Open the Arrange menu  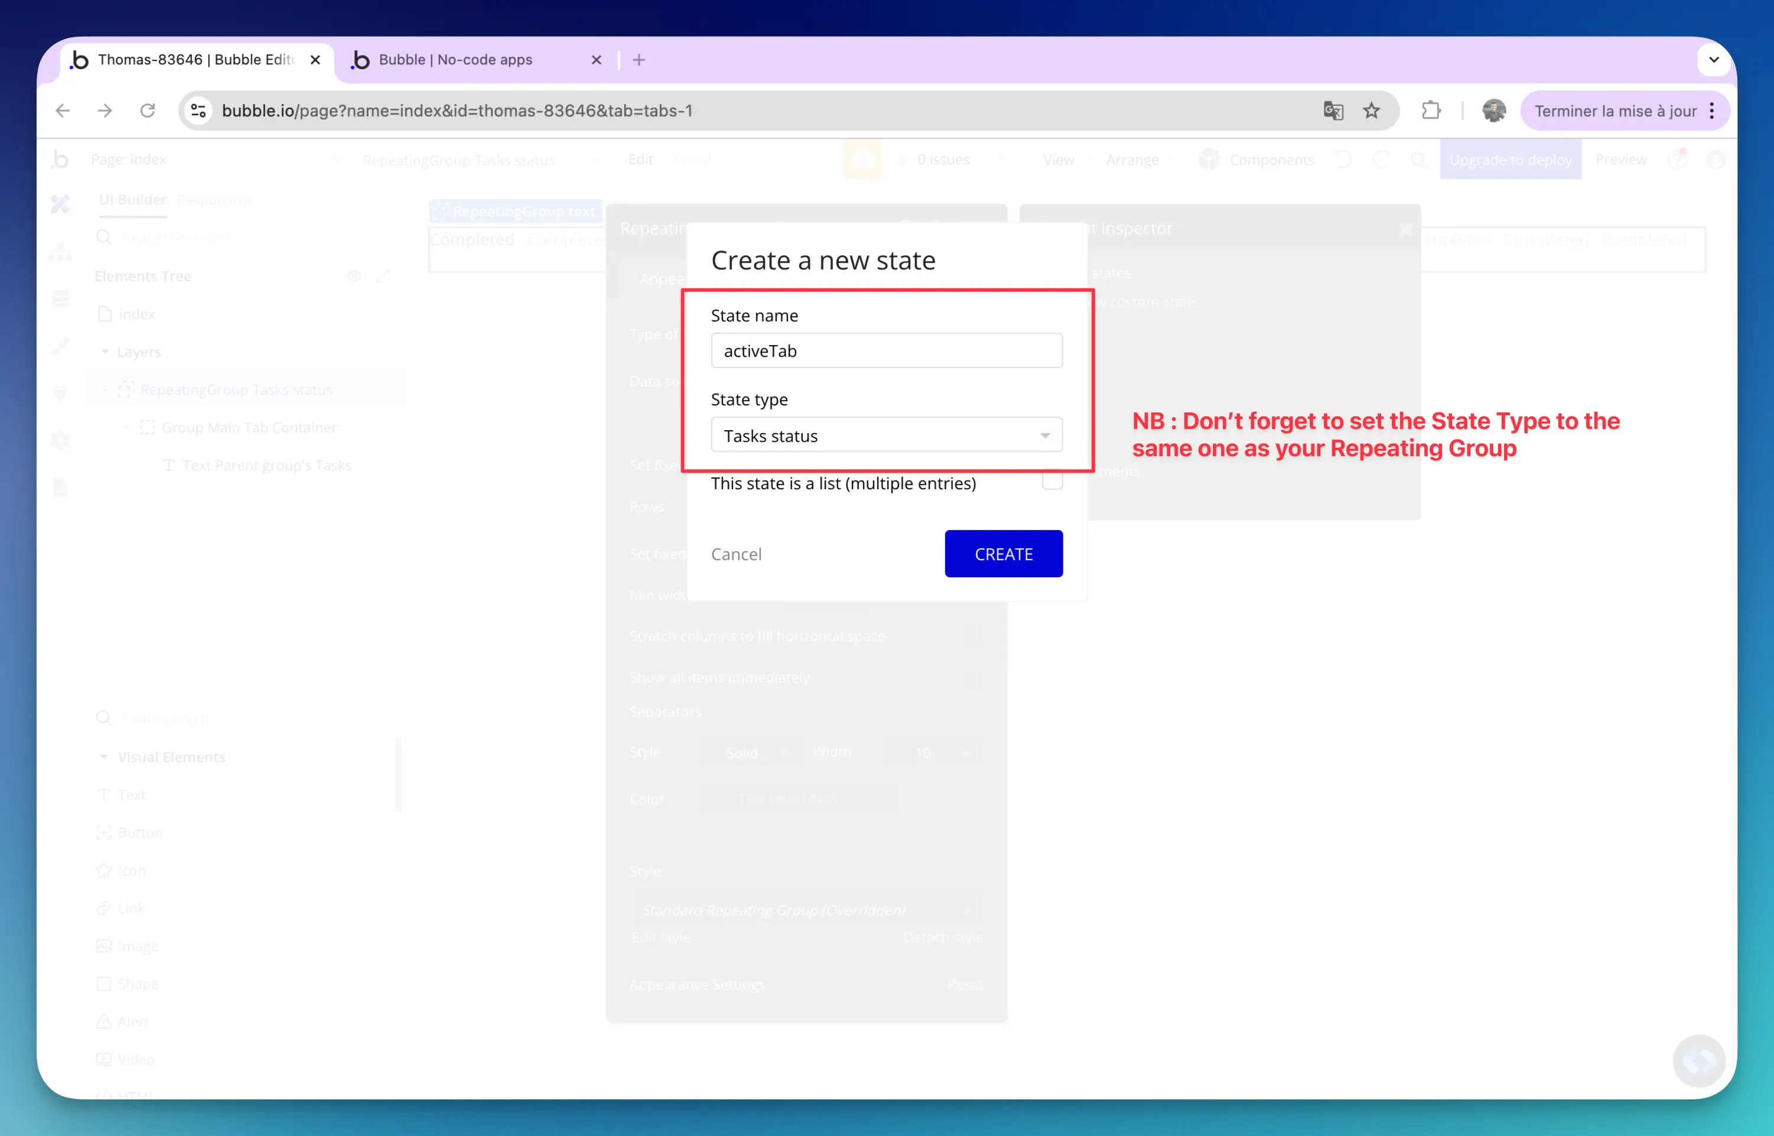point(1132,160)
